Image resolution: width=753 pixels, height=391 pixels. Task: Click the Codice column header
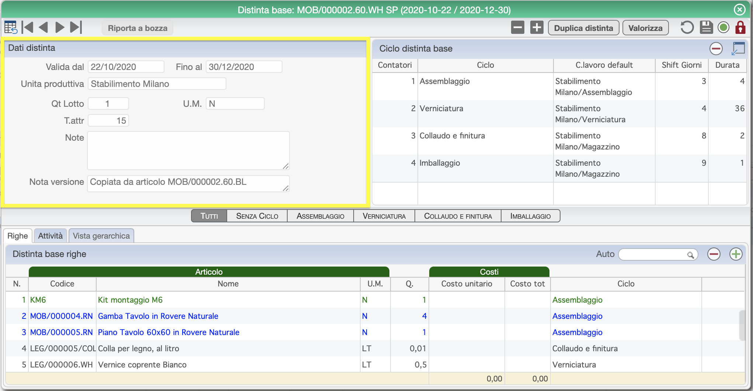[62, 284]
